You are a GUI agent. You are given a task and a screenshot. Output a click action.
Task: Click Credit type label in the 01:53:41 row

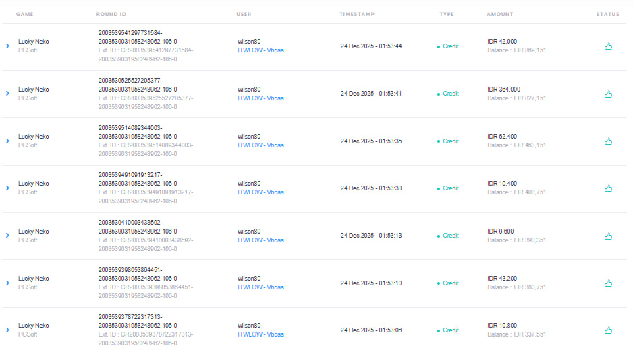tap(450, 94)
